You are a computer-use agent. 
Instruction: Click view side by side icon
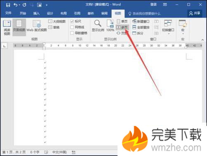[x=156, y=21]
